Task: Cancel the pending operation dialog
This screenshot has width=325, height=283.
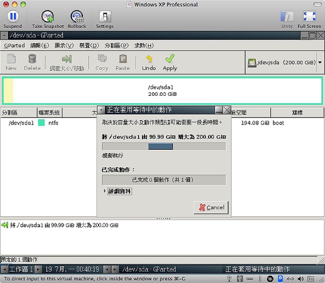Action: coord(211,207)
